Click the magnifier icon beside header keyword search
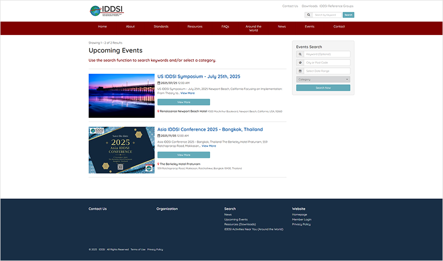Viewport: 443px width, 261px height. pyautogui.click(x=309, y=15)
